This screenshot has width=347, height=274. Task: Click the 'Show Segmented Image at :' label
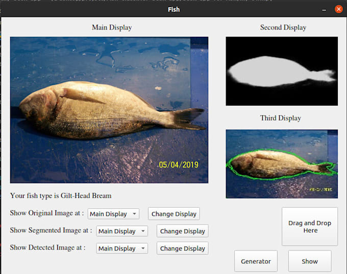tap(51, 230)
